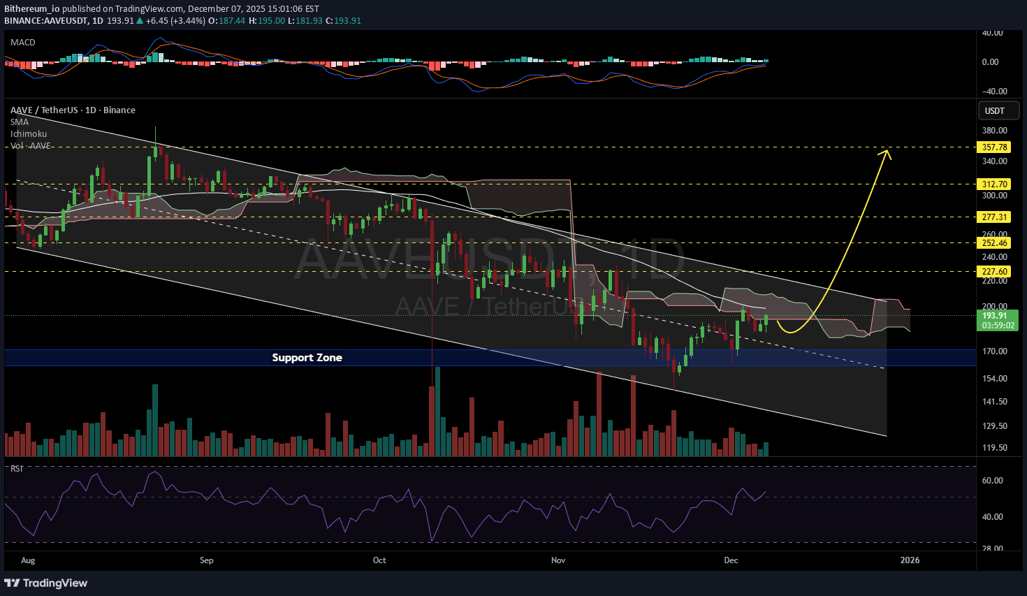Click the green up-triangle beside +6.45
Screen dimensions: 1027x596
click(140, 21)
